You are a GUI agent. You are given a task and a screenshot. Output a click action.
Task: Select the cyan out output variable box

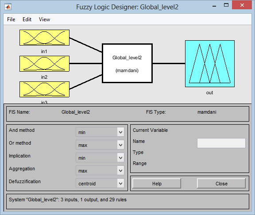click(x=210, y=64)
